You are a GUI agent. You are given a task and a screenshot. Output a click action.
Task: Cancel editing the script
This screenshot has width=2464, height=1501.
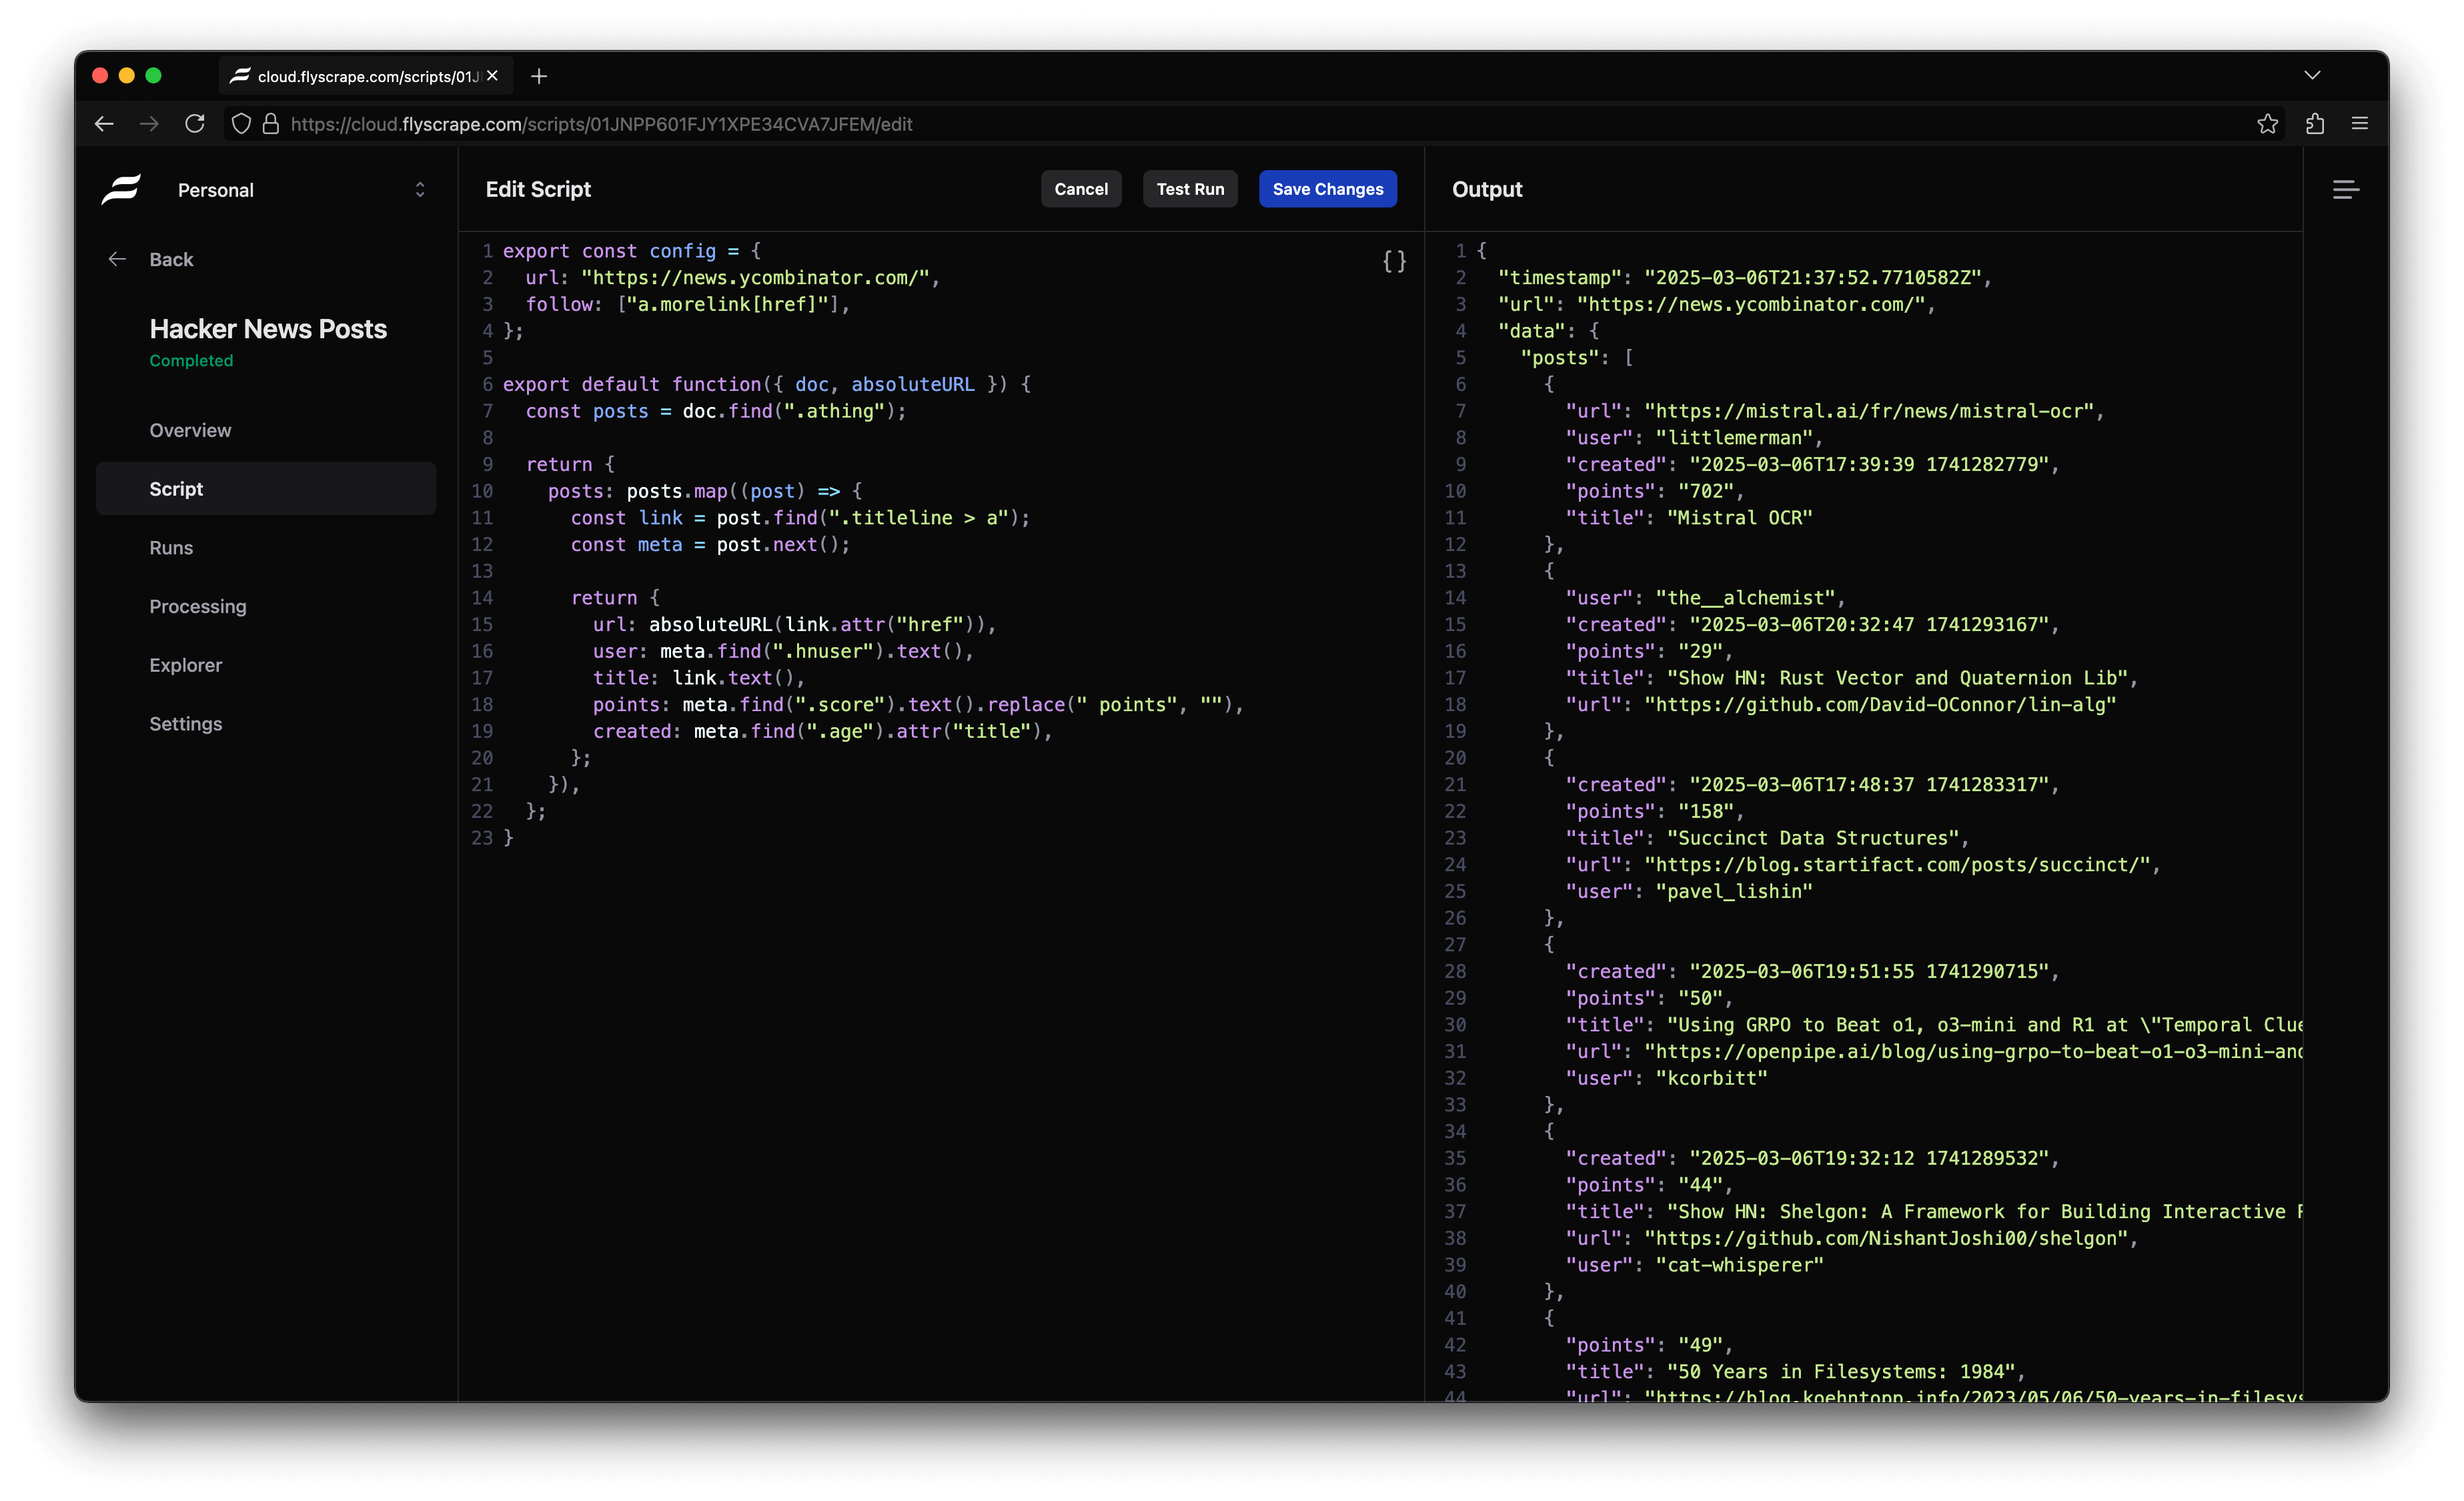click(x=1080, y=189)
